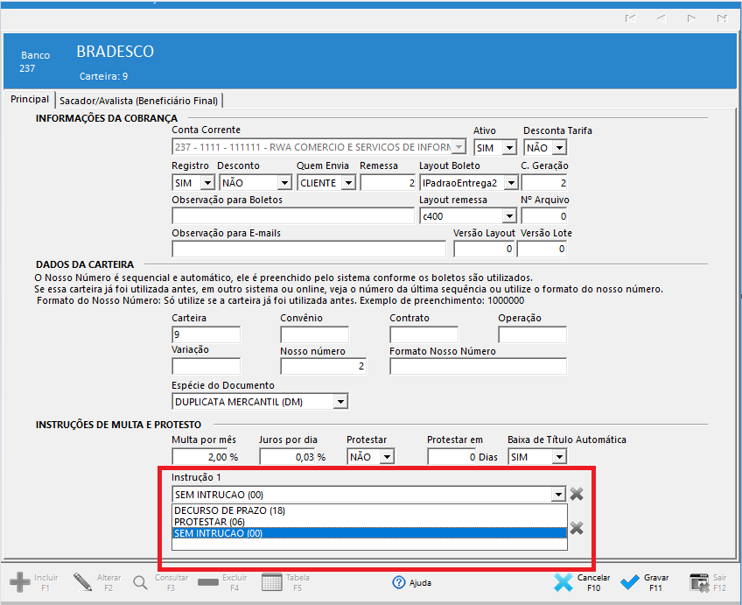
Task: Click the Cancelar F10 X icon
Action: [x=563, y=583]
